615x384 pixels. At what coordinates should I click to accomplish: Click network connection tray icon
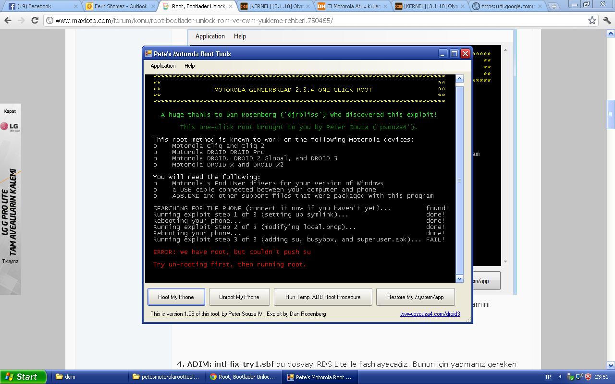[x=579, y=377]
